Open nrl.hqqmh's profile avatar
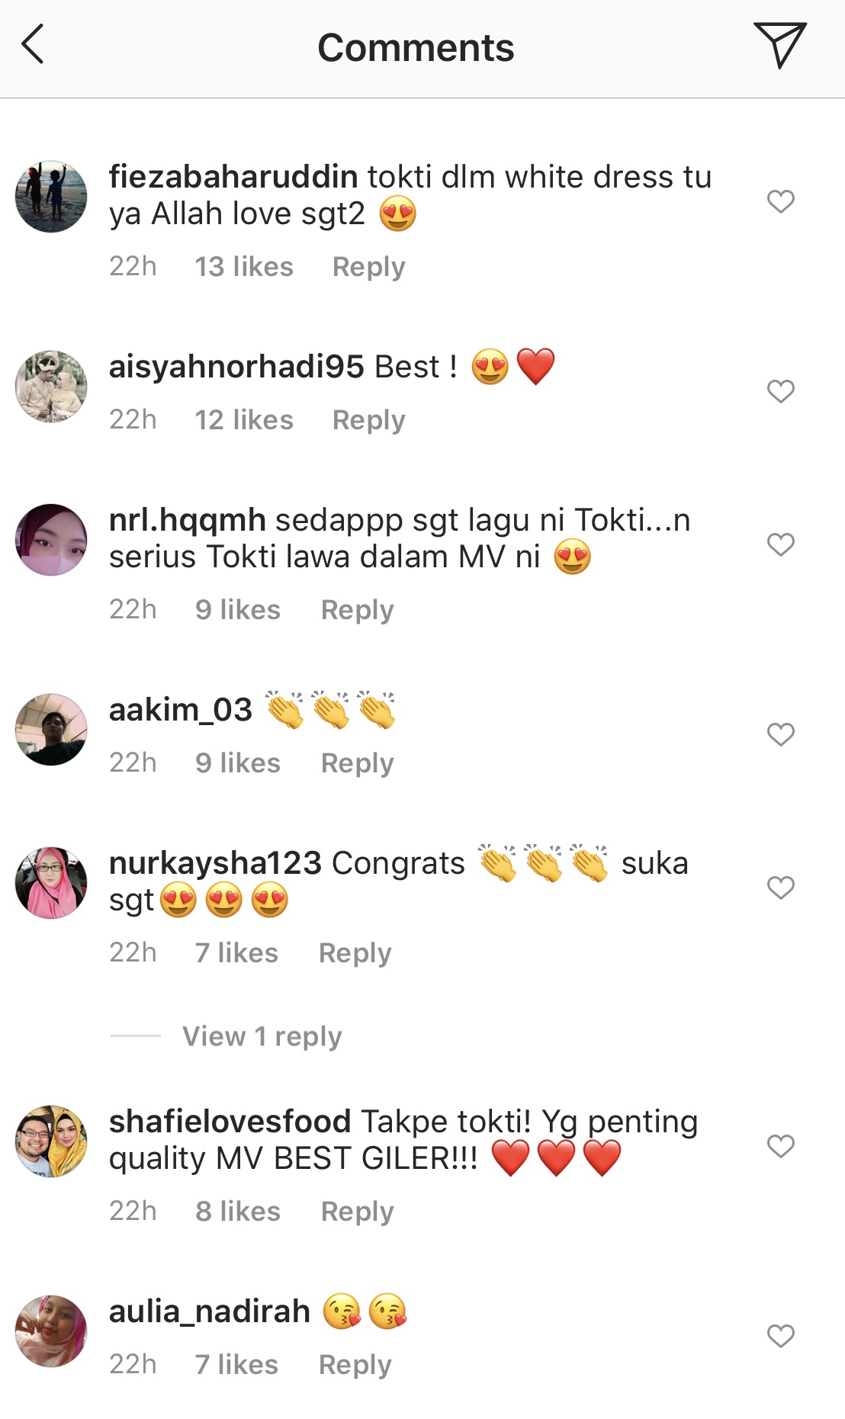The width and height of the screenshot is (845, 1419). coord(51,539)
